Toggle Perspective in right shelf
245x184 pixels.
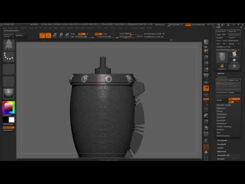click(206, 76)
